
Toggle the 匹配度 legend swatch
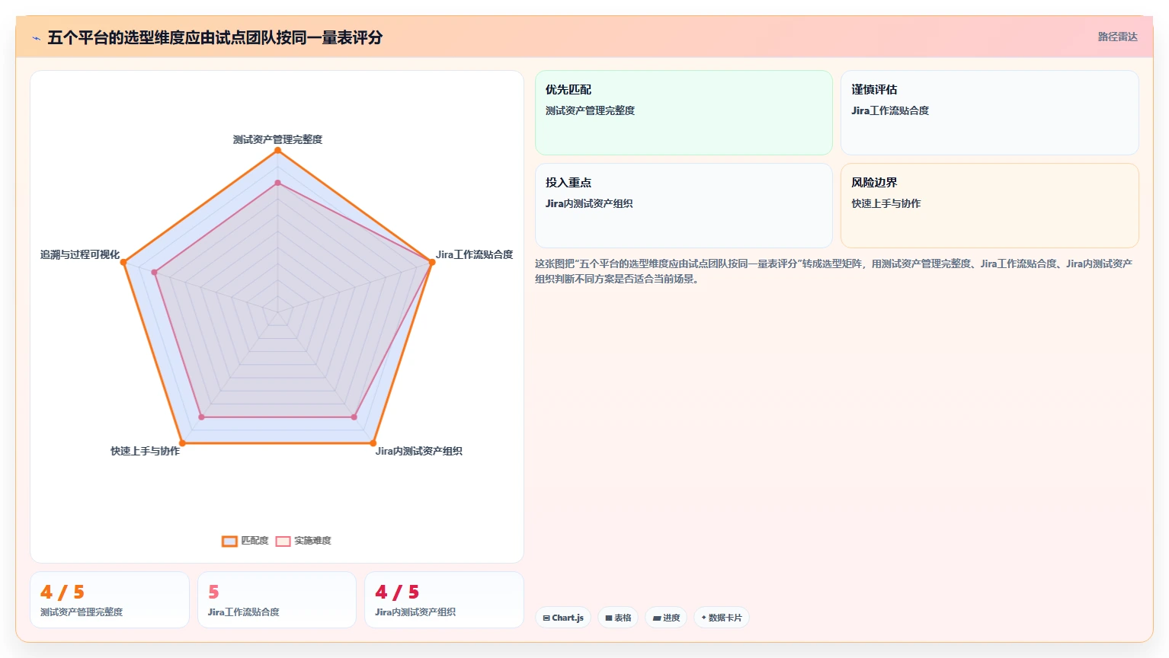229,541
